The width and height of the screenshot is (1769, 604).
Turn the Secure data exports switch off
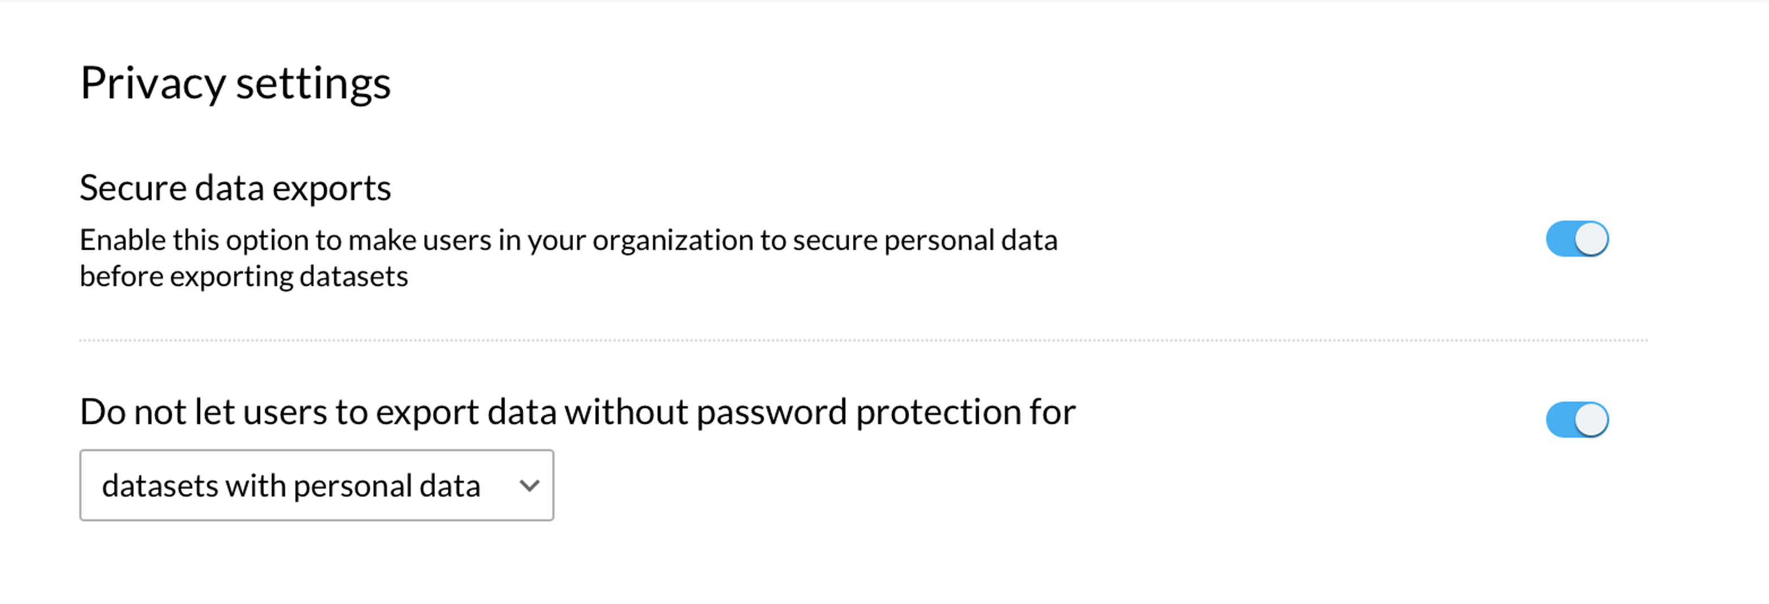[1575, 239]
